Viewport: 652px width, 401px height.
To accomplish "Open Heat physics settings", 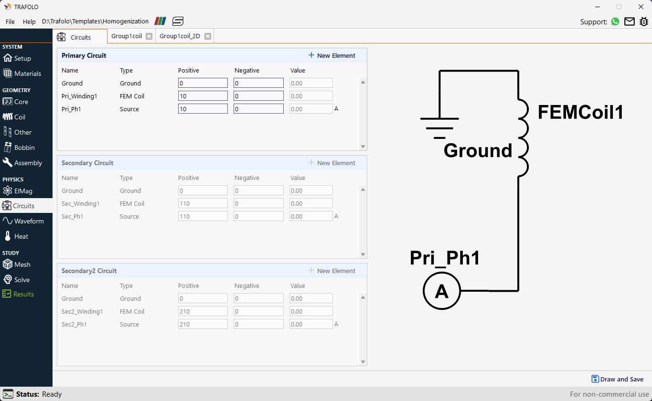I will 16,236.
